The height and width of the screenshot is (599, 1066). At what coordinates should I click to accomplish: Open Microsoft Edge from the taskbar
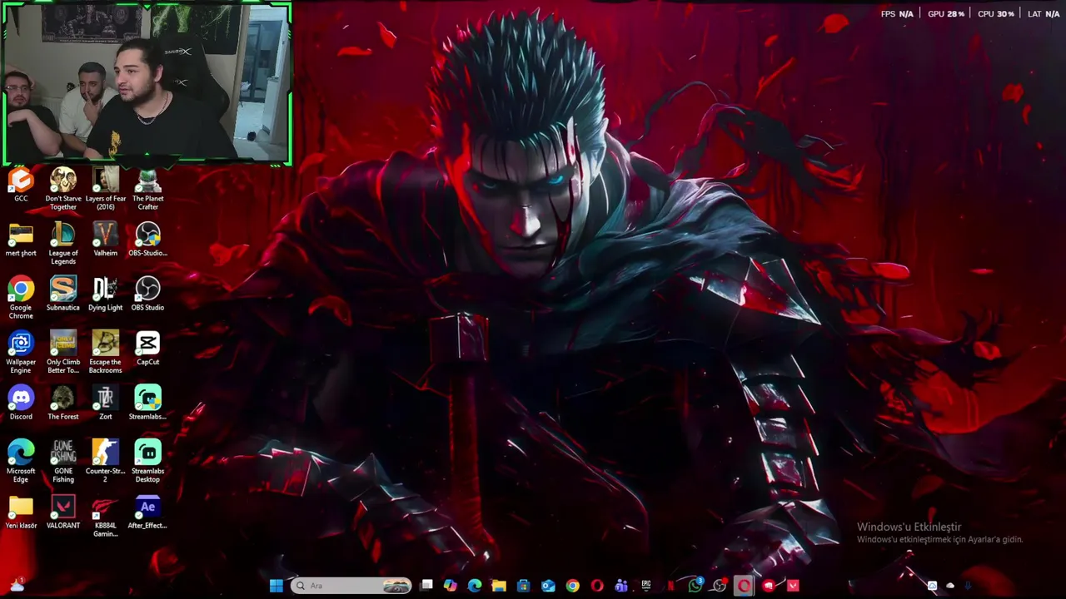(x=475, y=586)
